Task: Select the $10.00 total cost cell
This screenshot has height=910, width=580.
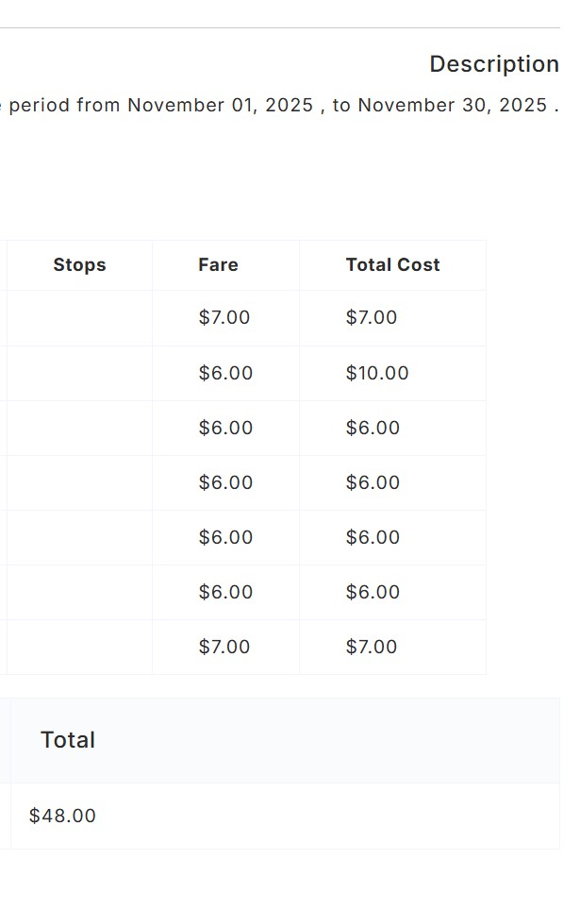Action: click(377, 373)
